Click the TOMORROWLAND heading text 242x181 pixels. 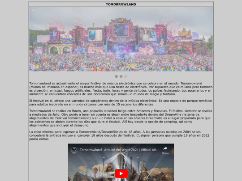click(x=121, y=4)
